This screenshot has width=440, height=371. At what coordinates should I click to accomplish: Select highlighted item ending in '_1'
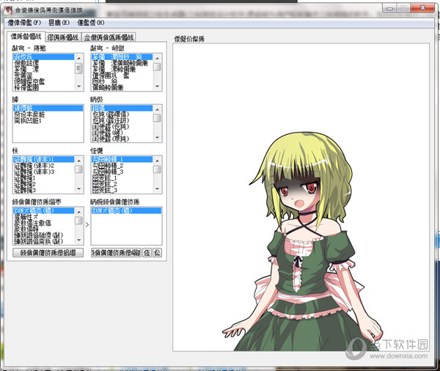122,159
